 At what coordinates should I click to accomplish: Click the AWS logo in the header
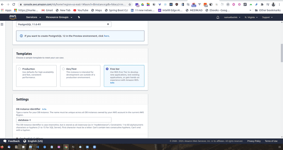click(x=12, y=17)
